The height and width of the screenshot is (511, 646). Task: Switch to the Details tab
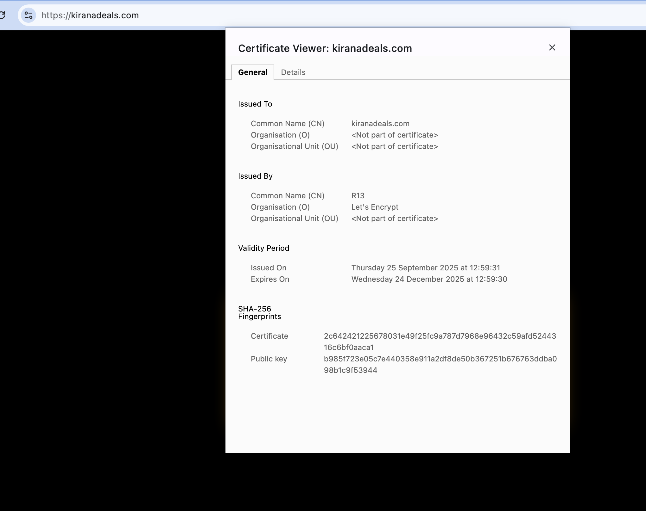(293, 72)
